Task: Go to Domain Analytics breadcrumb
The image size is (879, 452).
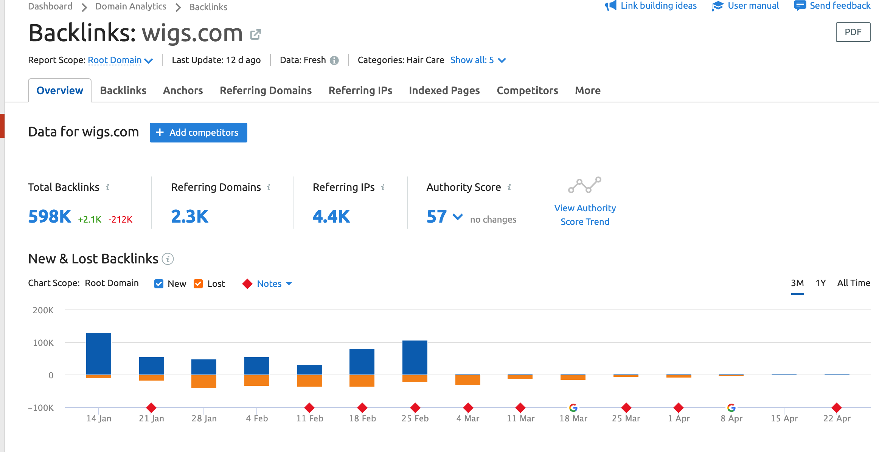Action: [130, 6]
